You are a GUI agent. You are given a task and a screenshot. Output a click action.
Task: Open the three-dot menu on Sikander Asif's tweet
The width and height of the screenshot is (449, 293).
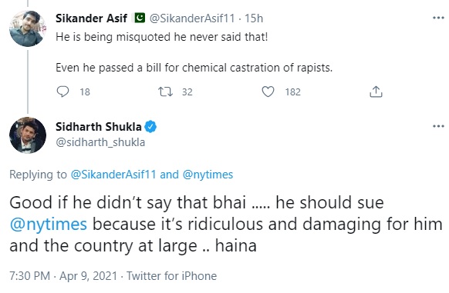click(x=438, y=18)
